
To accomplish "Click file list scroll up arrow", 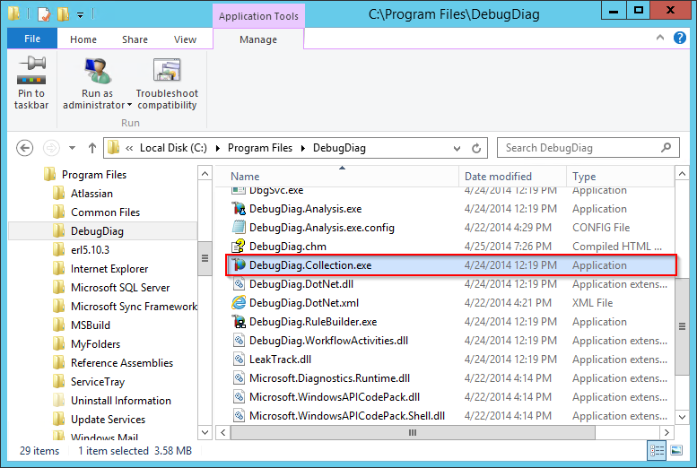I will [682, 174].
